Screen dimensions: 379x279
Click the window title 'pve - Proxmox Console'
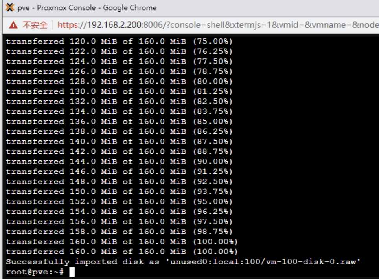(87, 8)
